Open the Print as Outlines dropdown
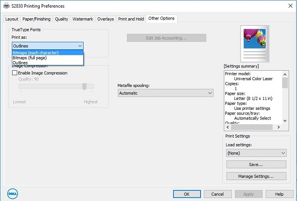 click(48, 46)
